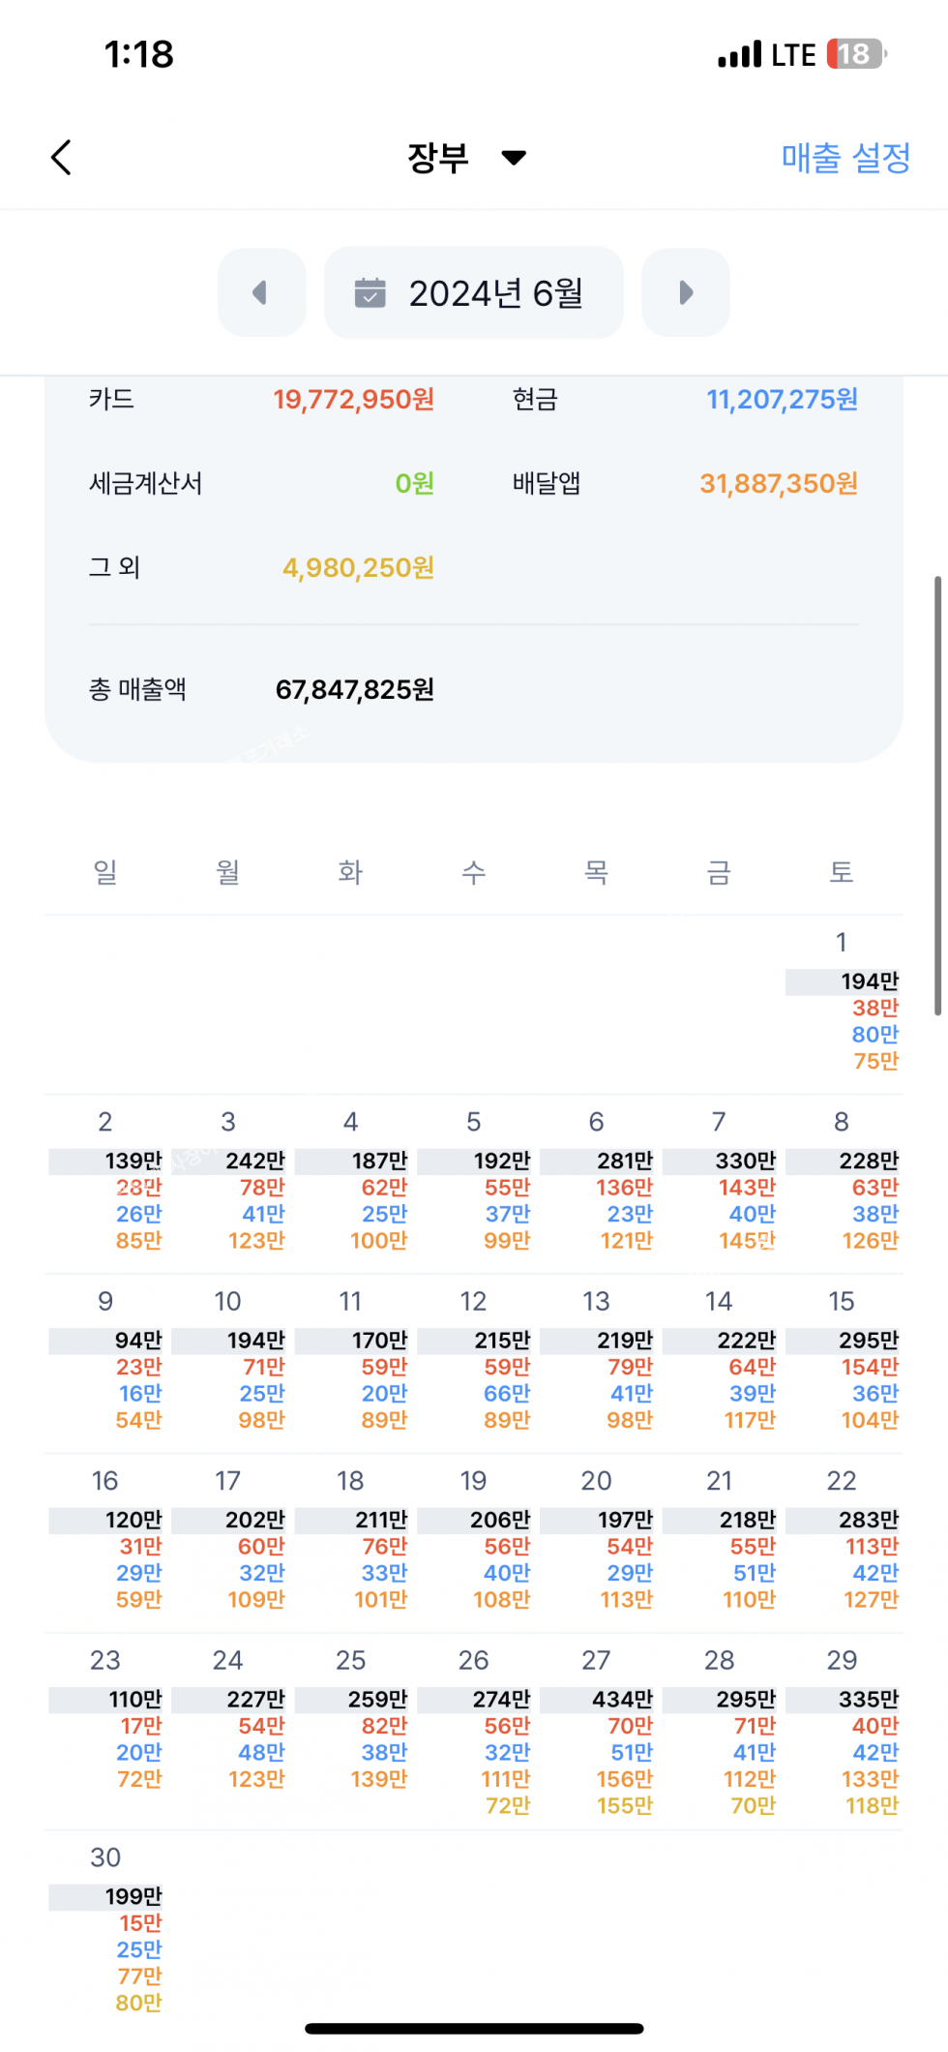
Task: Click the vertical scrollbar on the right
Action: point(937,794)
